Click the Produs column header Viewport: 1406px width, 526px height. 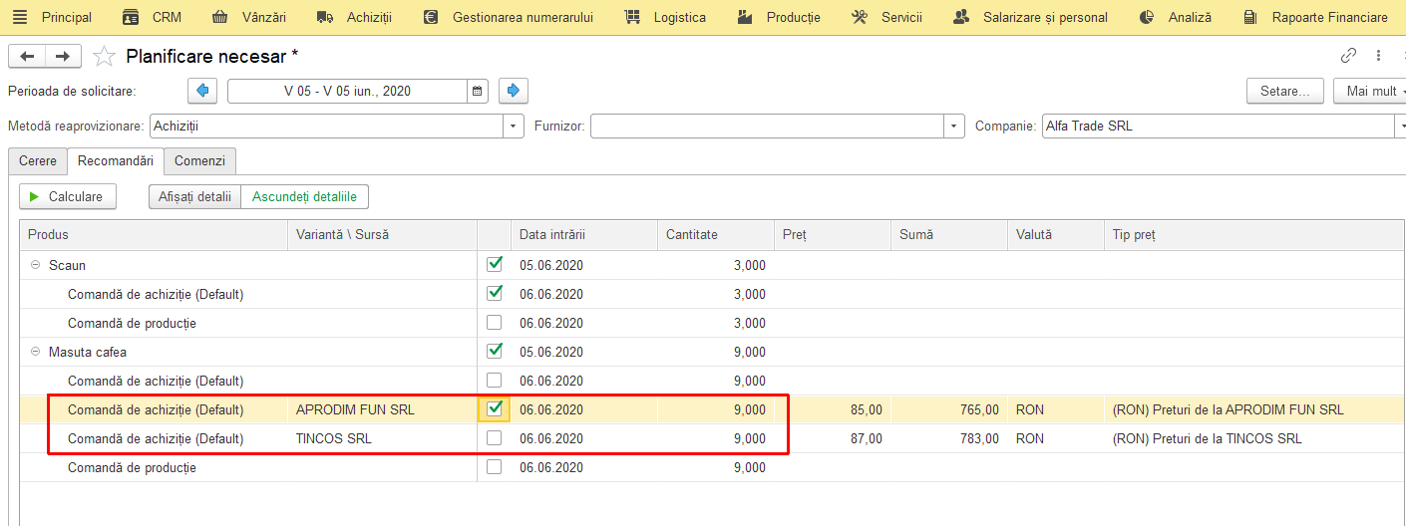click(x=154, y=235)
